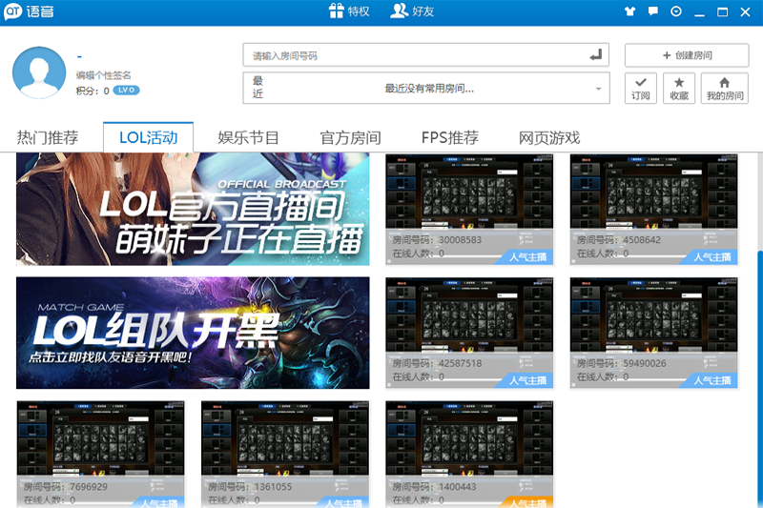Open the message bubble icon
This screenshot has width=763, height=508.
(x=652, y=11)
